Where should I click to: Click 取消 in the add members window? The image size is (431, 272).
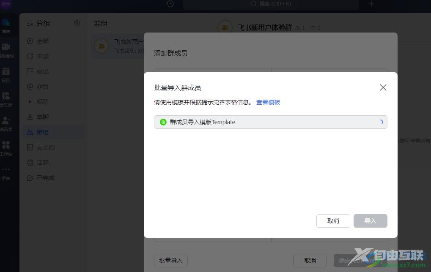pyautogui.click(x=310, y=261)
